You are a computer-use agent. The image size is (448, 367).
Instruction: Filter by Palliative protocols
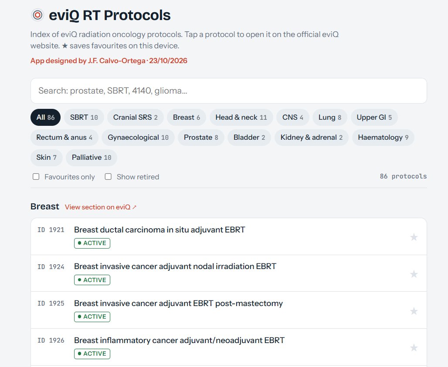(92, 158)
